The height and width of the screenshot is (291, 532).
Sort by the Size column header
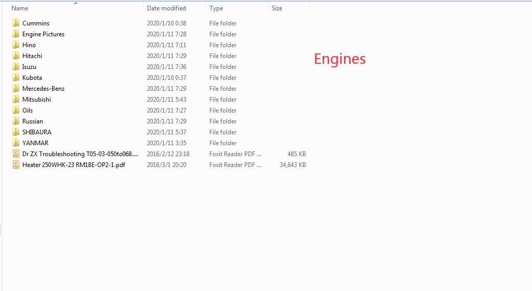(277, 8)
